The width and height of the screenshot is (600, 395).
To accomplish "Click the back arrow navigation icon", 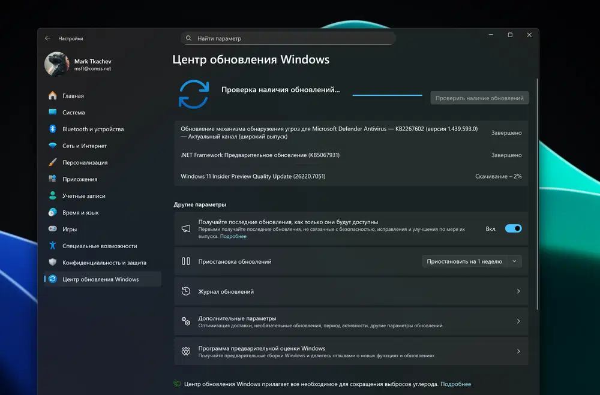I will pos(48,38).
